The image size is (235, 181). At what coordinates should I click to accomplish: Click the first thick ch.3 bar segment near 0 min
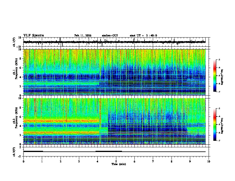point(33,151)
